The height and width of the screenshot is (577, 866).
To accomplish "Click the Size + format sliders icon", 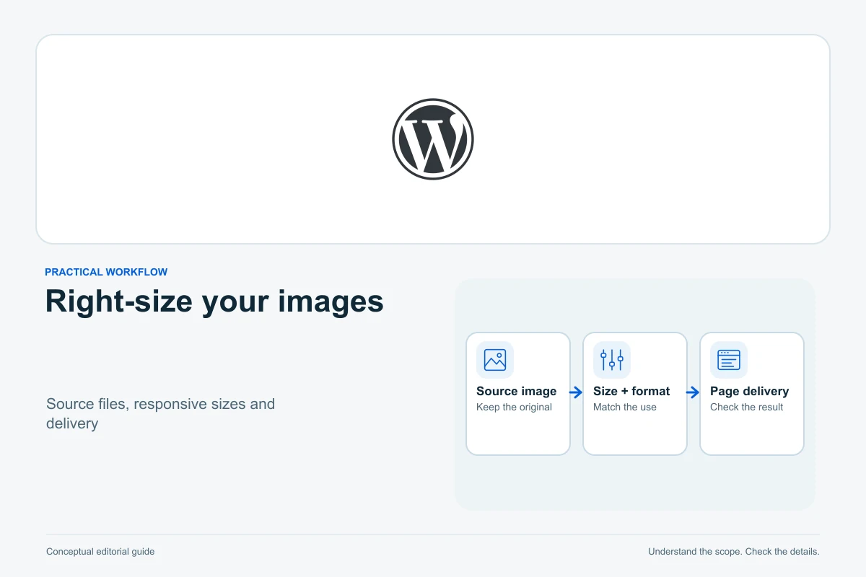I will [x=612, y=360].
